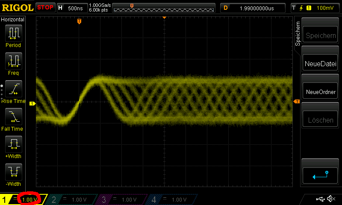Click the trigger rising edge icon
The height and width of the screenshot is (205, 342).
(x=301, y=8)
